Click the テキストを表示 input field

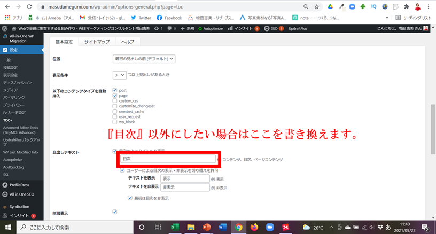[185, 178]
